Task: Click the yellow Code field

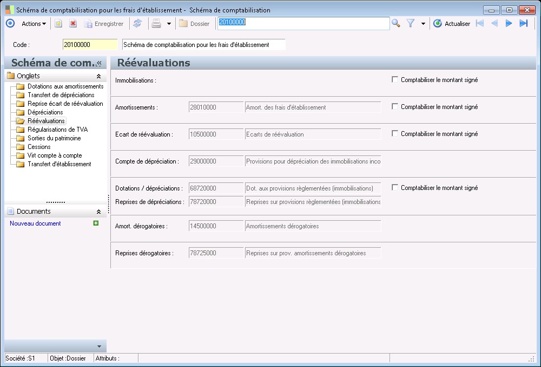Action: coord(90,45)
